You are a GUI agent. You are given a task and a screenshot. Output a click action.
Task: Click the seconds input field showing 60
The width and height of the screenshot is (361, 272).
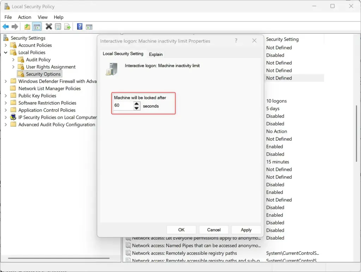pos(123,106)
